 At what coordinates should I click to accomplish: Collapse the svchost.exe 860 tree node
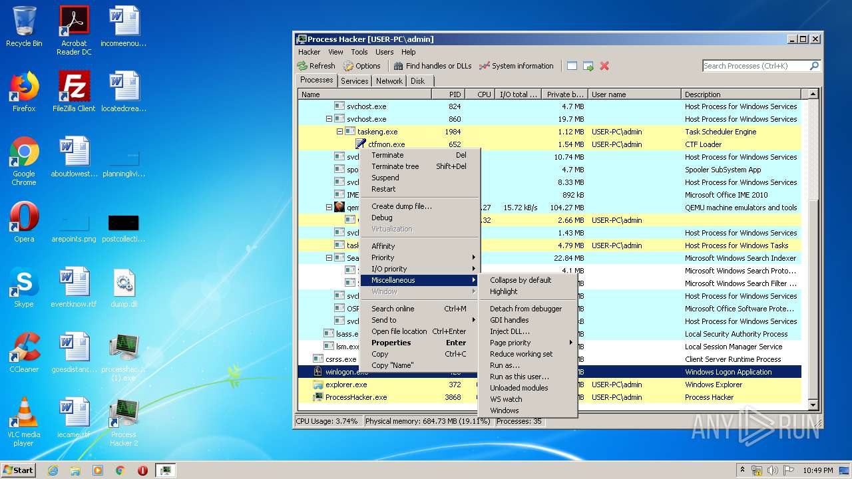tap(329, 119)
